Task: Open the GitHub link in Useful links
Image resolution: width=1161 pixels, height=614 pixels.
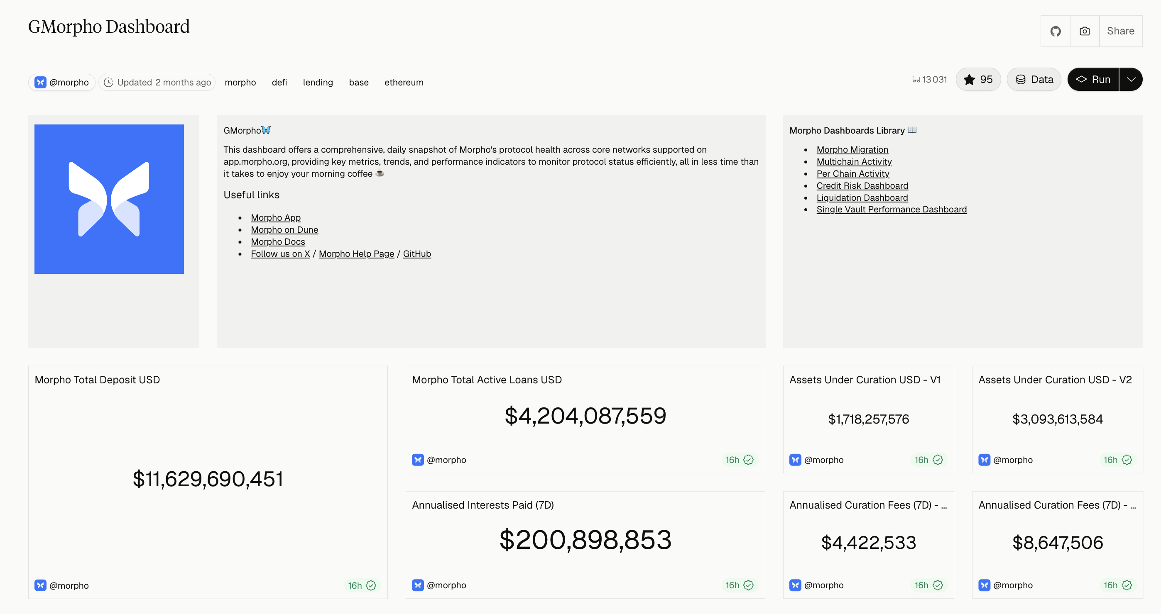Action: click(x=417, y=254)
